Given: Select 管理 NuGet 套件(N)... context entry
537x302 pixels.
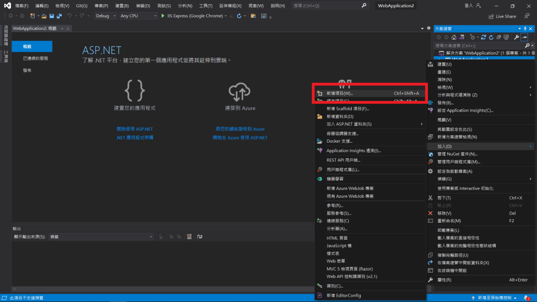Looking at the screenshot, I should 481,154.
